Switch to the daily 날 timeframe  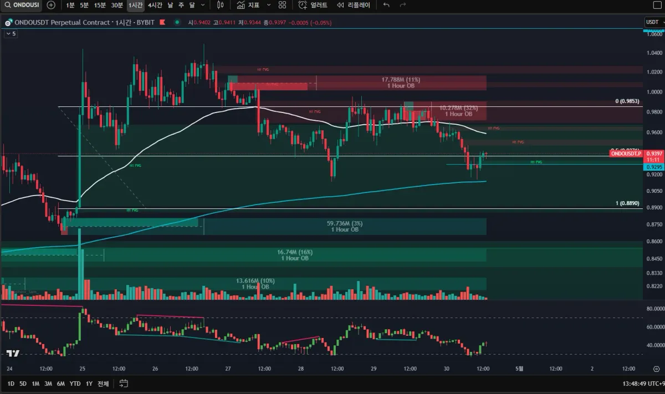(x=170, y=5)
